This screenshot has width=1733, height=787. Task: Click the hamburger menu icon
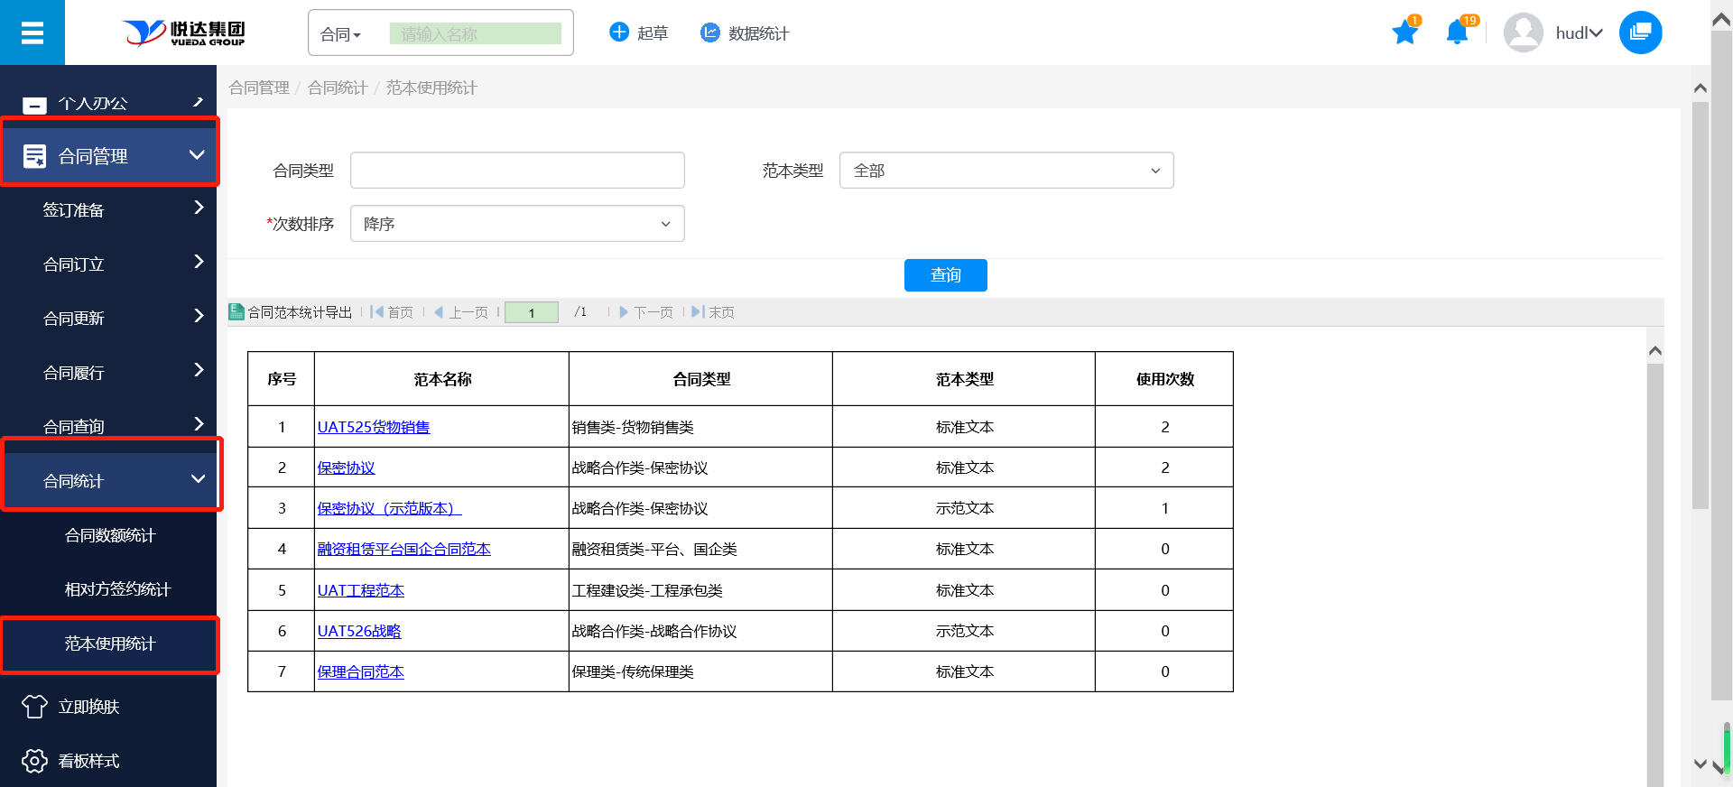tap(32, 33)
